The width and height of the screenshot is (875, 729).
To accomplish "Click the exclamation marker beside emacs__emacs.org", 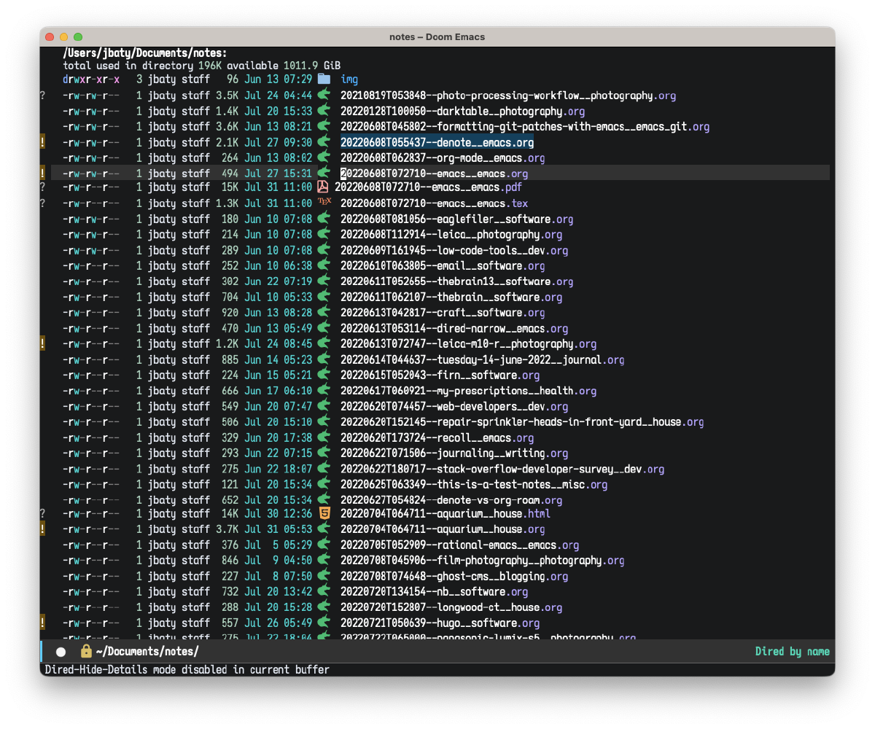I will [42, 173].
